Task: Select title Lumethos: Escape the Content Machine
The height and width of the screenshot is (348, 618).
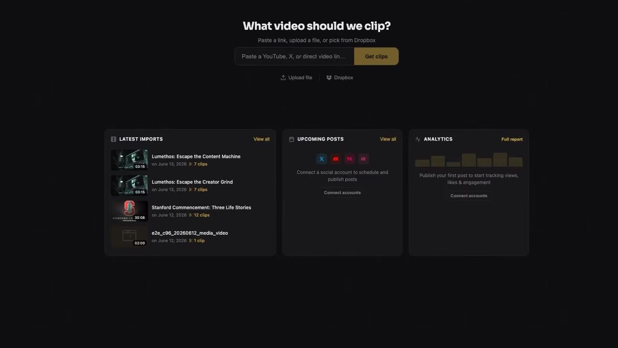Action: point(196,157)
